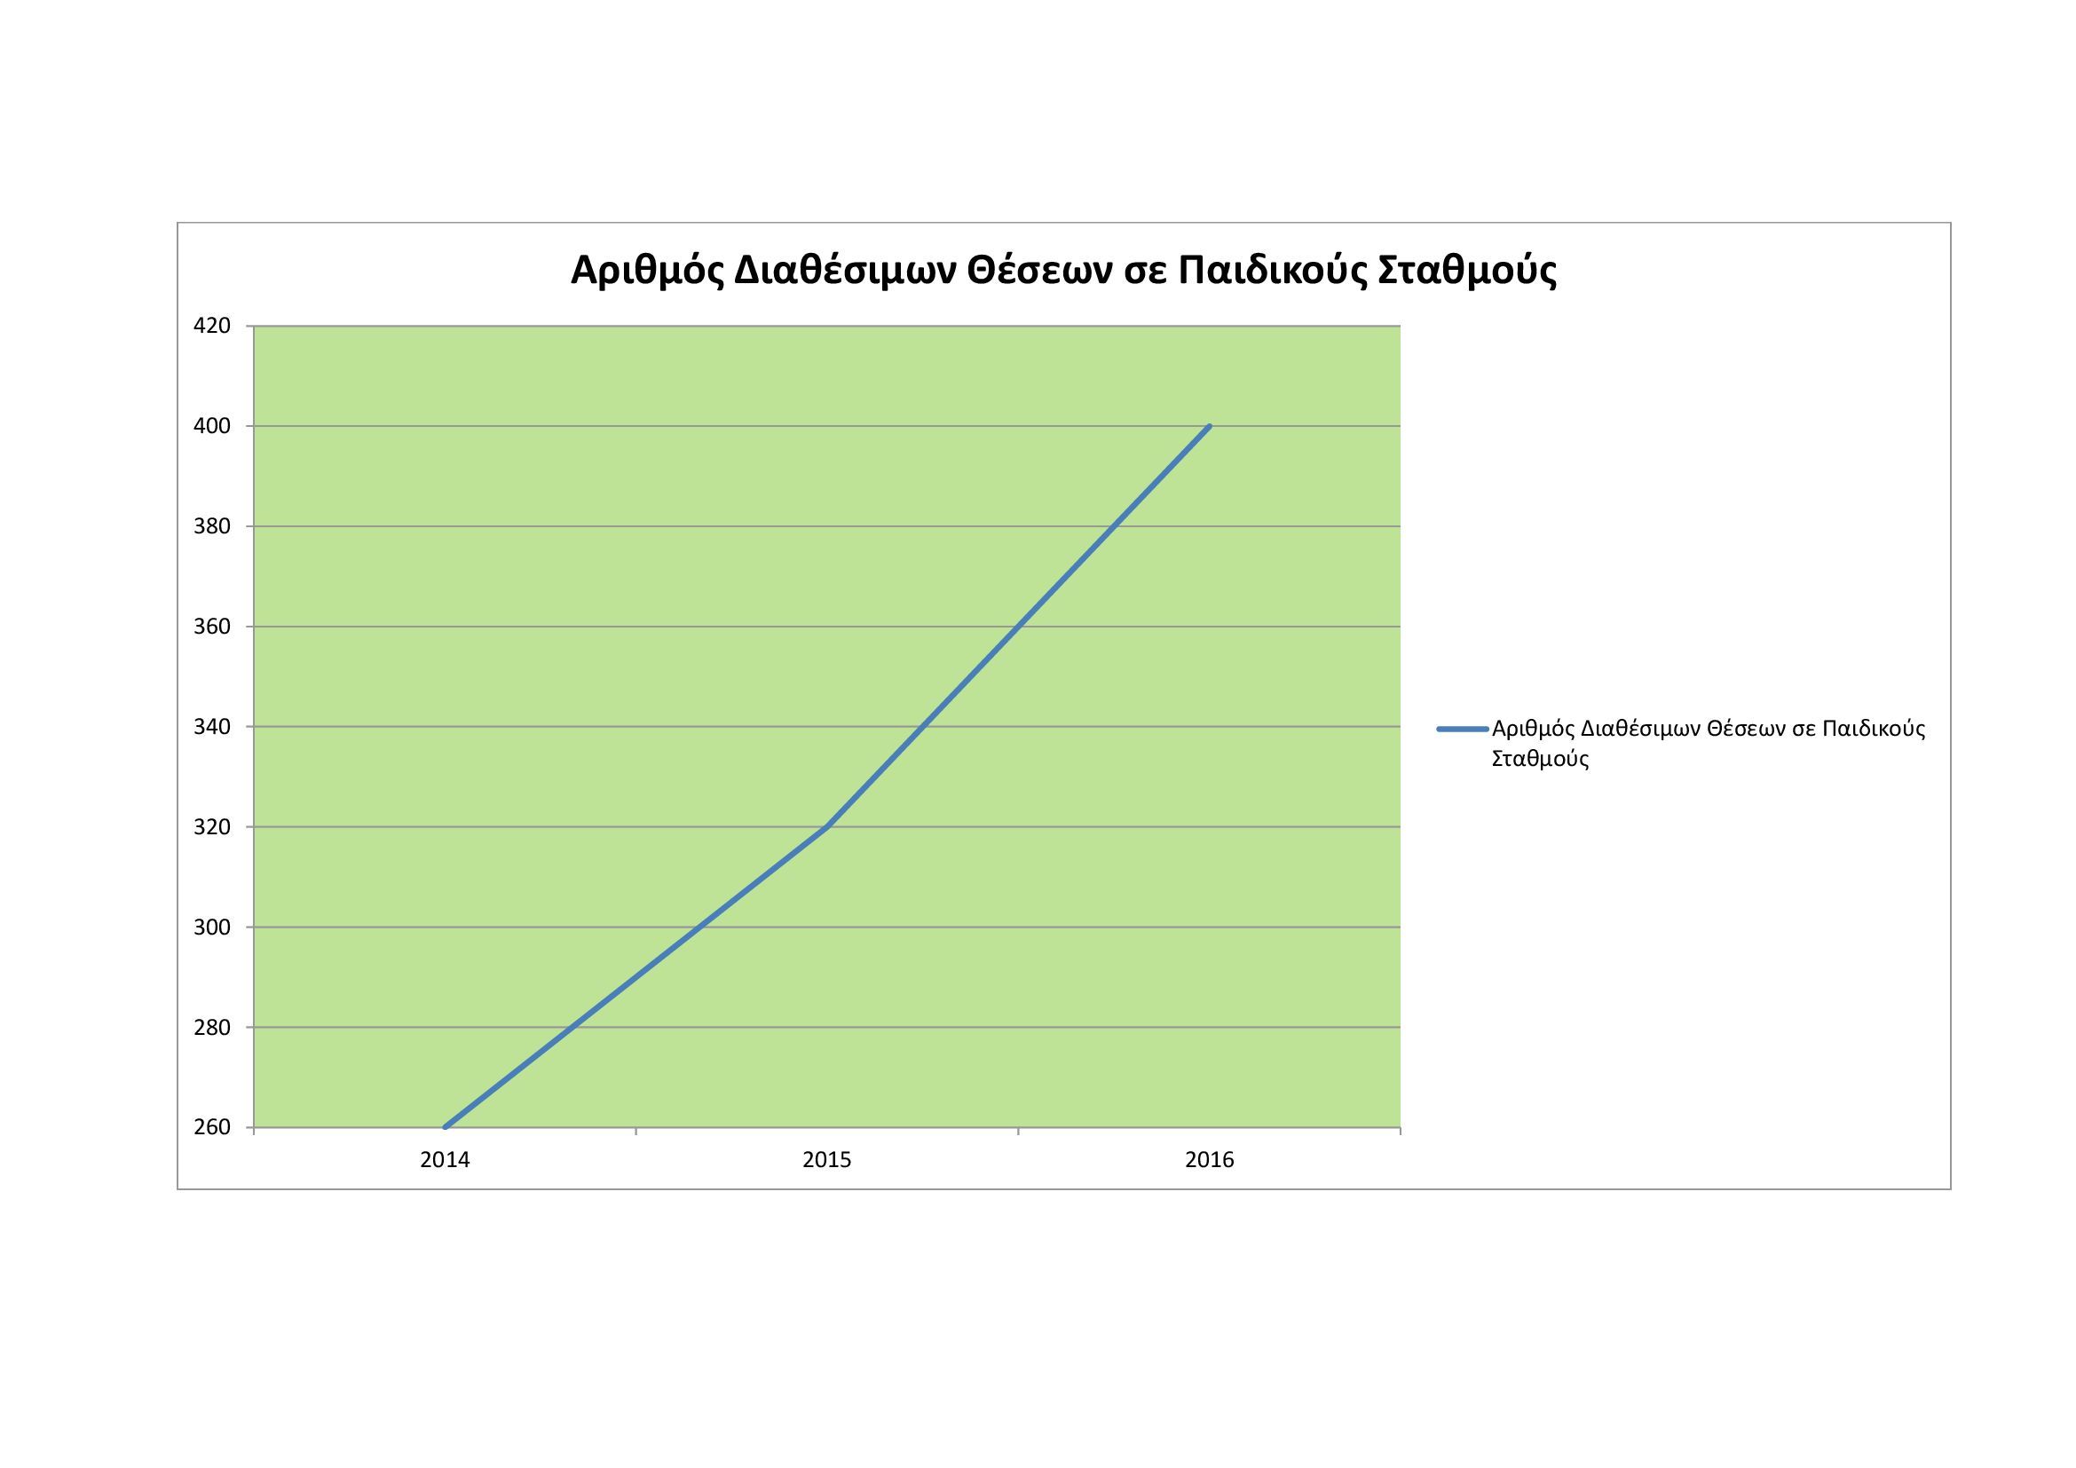This screenshot has height=1468, width=2076.
Task: Click the 280 y-axis label
Action: 212,1028
